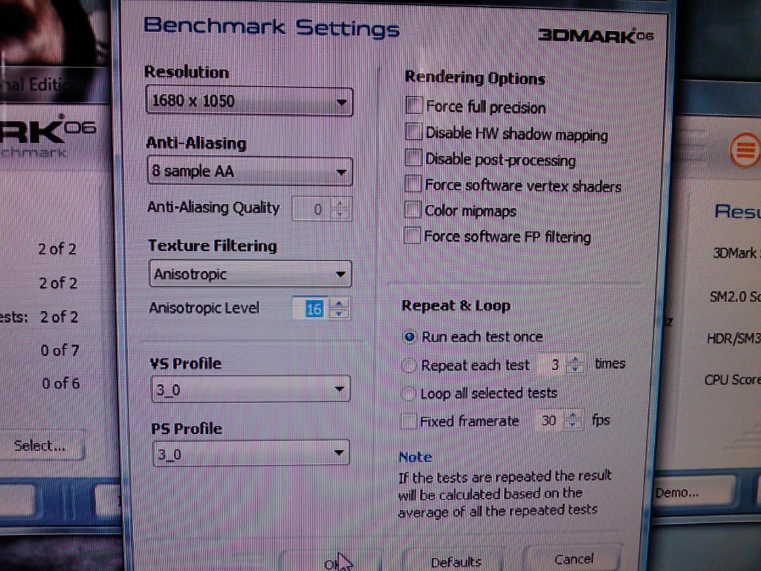Enable Fixed framerate checkbox
The height and width of the screenshot is (571, 761).
pyautogui.click(x=409, y=421)
